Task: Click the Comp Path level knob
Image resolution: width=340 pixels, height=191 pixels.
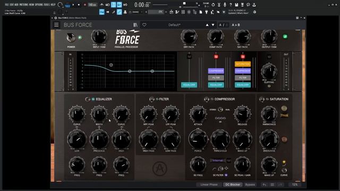Action: [216, 37]
